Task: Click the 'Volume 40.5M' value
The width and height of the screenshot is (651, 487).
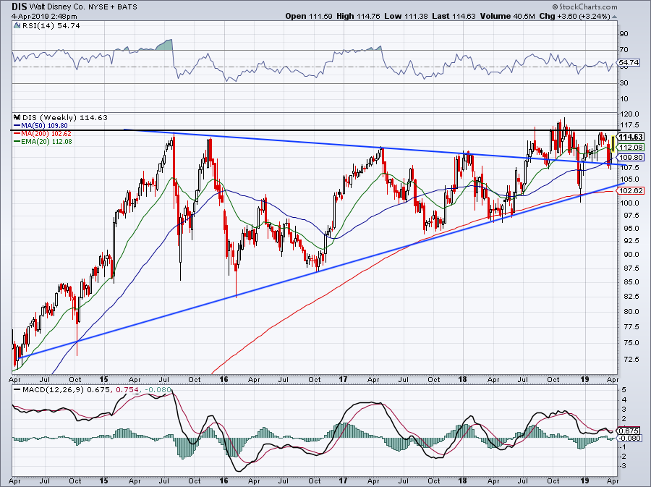Action: [507, 16]
